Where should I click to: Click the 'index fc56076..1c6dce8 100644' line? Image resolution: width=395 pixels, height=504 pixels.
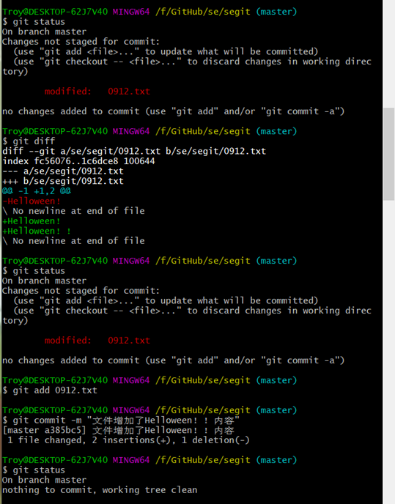click(78, 161)
